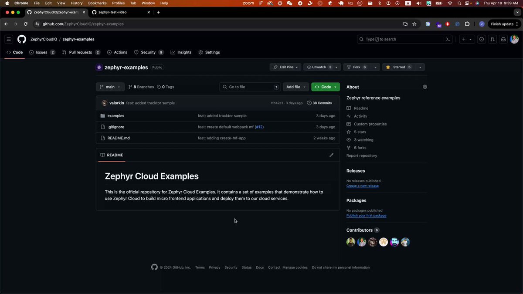Go back in Chrome browser
The width and height of the screenshot is (523, 294).
(x=6, y=24)
